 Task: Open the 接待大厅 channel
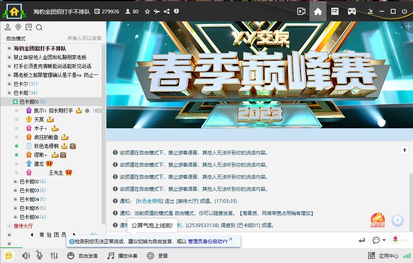coord(23,226)
